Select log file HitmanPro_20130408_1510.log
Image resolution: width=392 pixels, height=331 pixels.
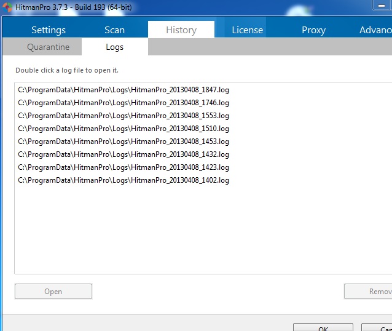click(x=123, y=129)
